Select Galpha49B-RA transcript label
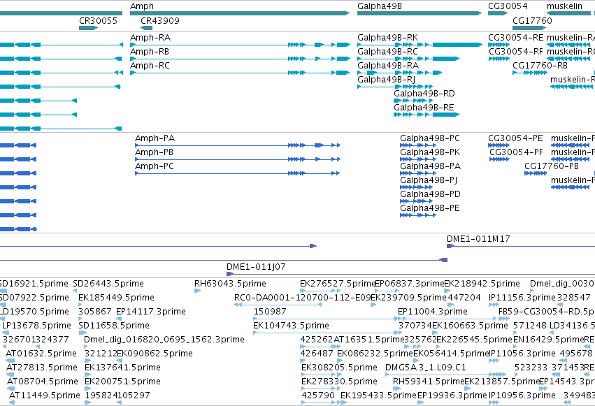The width and height of the screenshot is (595, 406). (388, 66)
